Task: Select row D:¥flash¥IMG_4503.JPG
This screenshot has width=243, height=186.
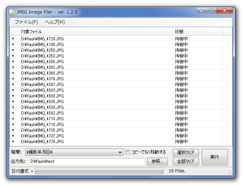Action: coord(121,90)
